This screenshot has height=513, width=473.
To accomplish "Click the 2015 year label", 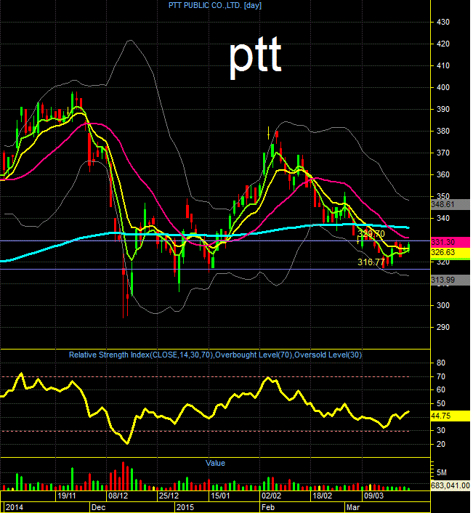I will click(185, 507).
